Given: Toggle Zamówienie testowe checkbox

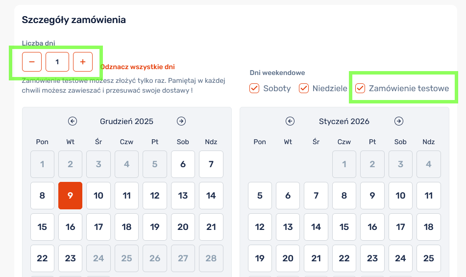Looking at the screenshot, I should click(x=360, y=88).
